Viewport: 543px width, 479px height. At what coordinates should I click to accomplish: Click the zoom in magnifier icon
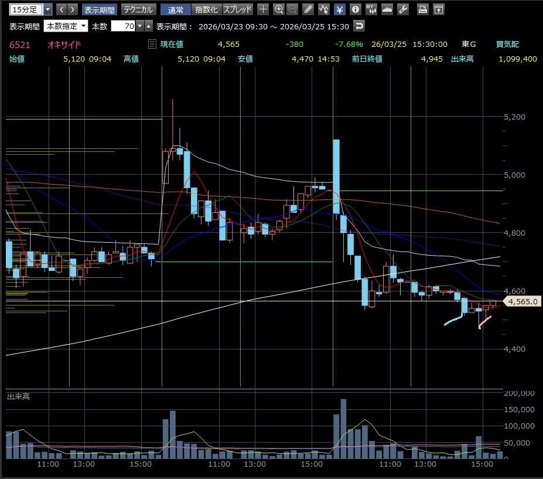pos(279,9)
